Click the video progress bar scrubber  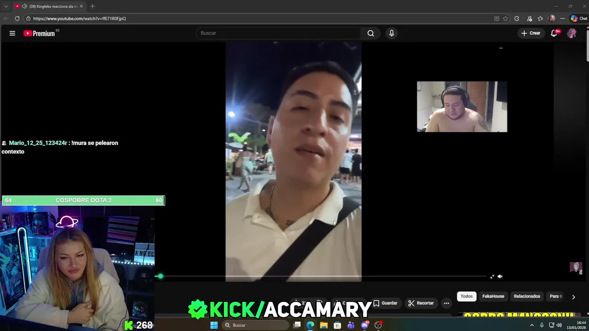pos(160,276)
